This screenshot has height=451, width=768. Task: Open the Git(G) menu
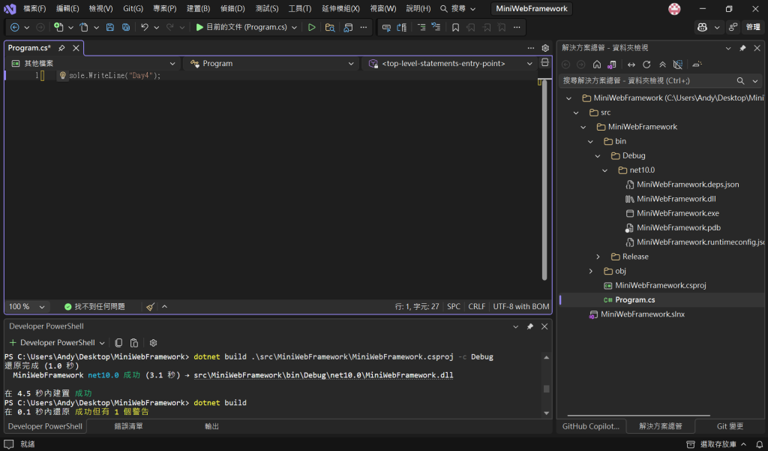click(x=133, y=9)
